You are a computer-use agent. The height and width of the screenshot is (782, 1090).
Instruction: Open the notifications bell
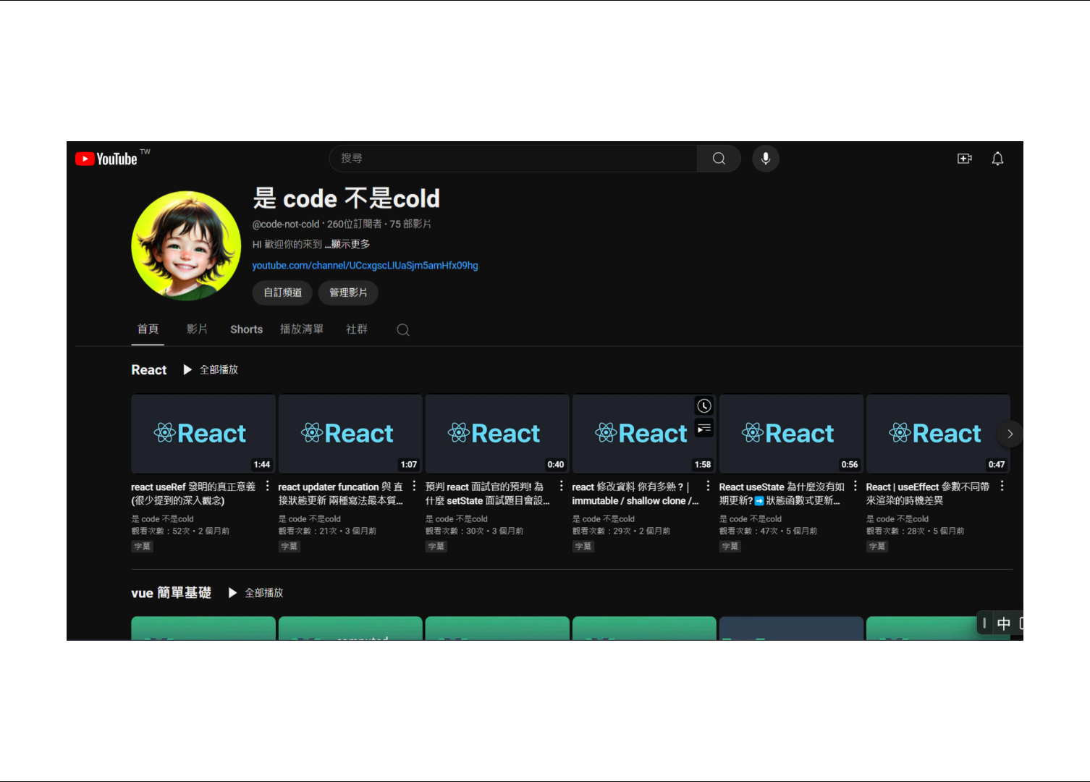[997, 159]
